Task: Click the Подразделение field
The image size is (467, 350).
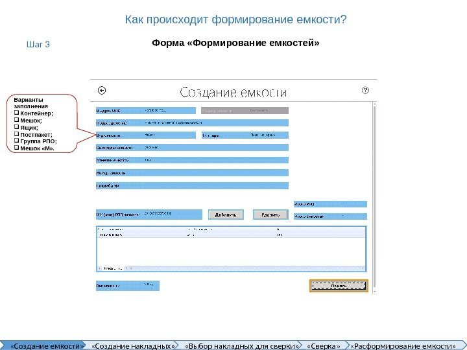Action: point(192,122)
